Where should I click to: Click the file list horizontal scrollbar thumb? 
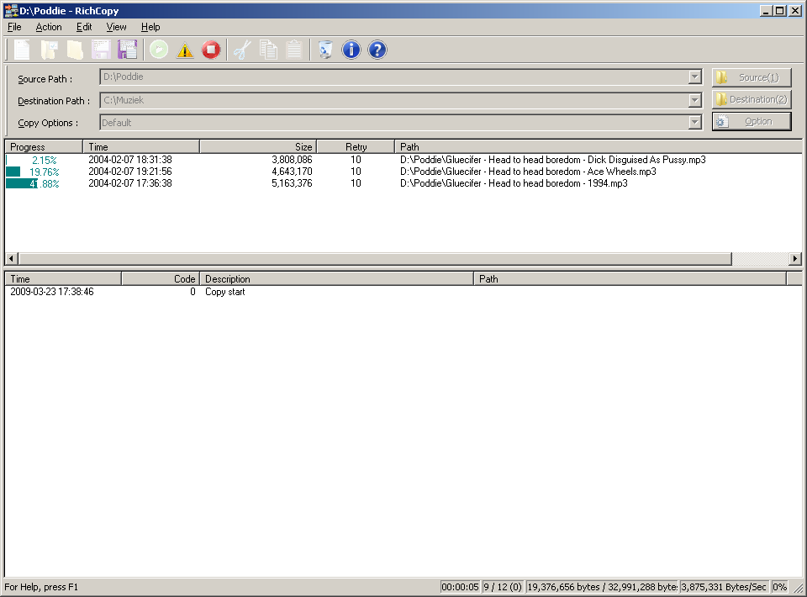click(375, 258)
